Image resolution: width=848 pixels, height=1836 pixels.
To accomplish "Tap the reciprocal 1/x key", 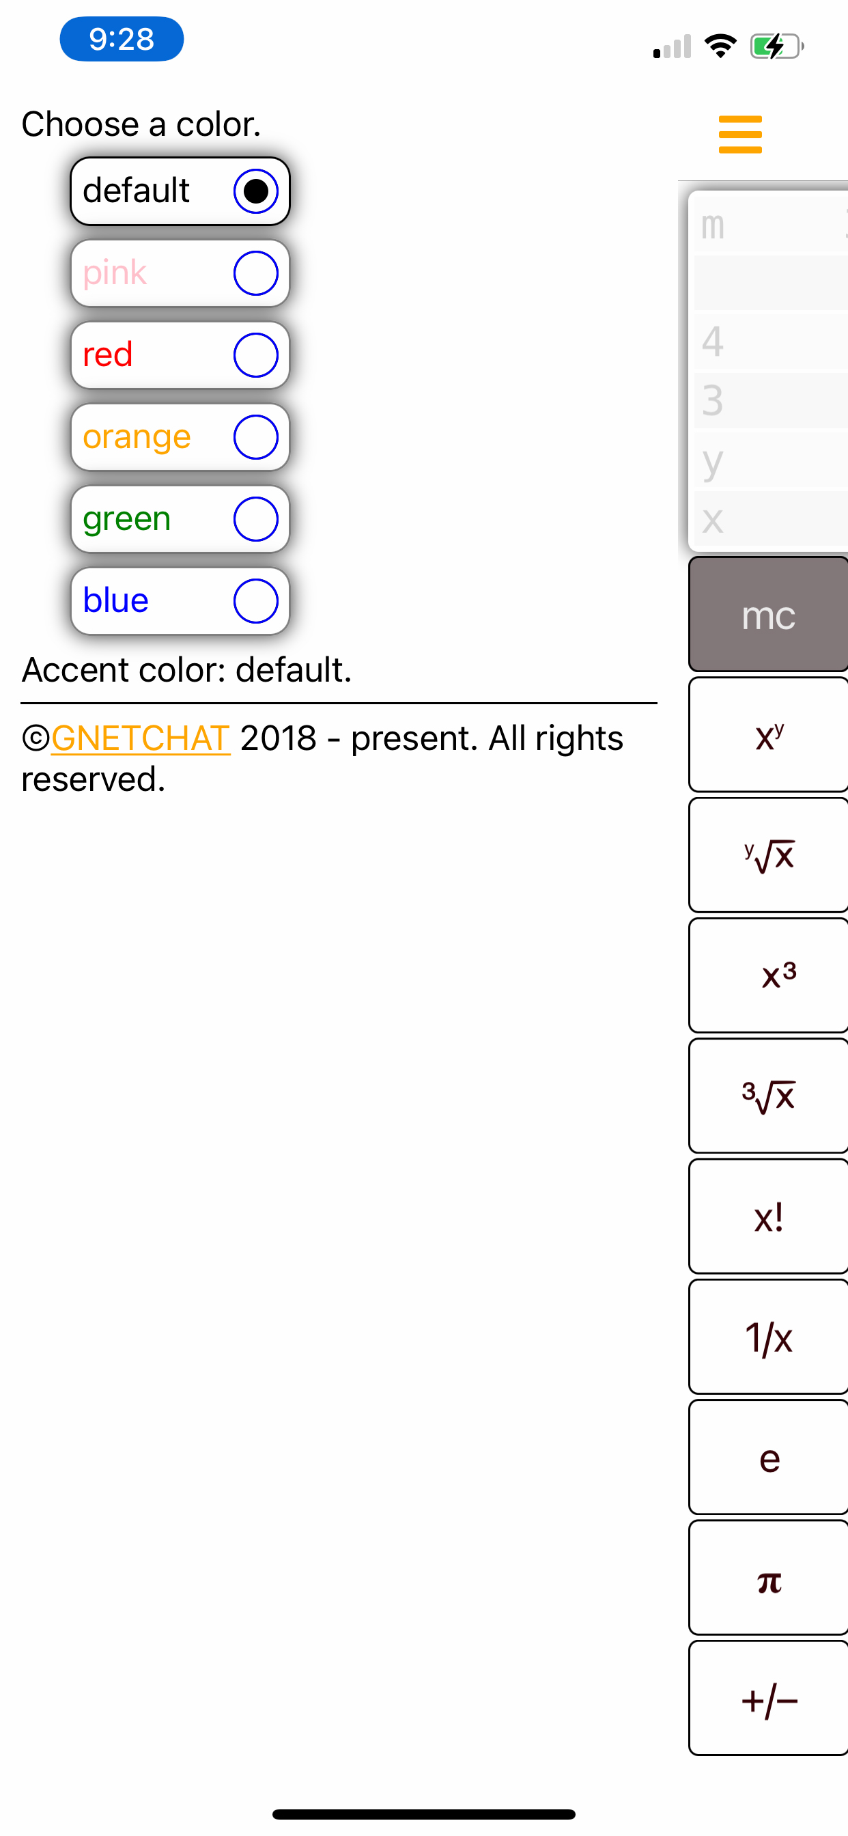I will click(768, 1337).
